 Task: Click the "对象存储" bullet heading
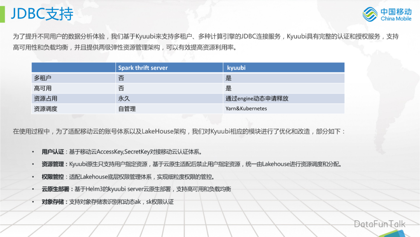[52, 202]
